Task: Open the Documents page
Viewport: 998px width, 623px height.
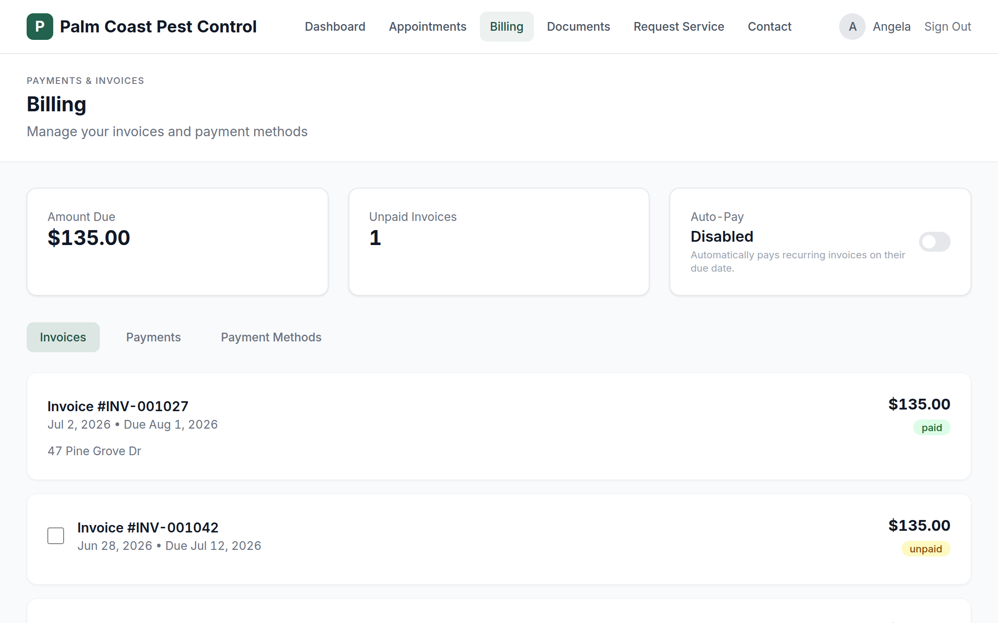Action: point(578,27)
